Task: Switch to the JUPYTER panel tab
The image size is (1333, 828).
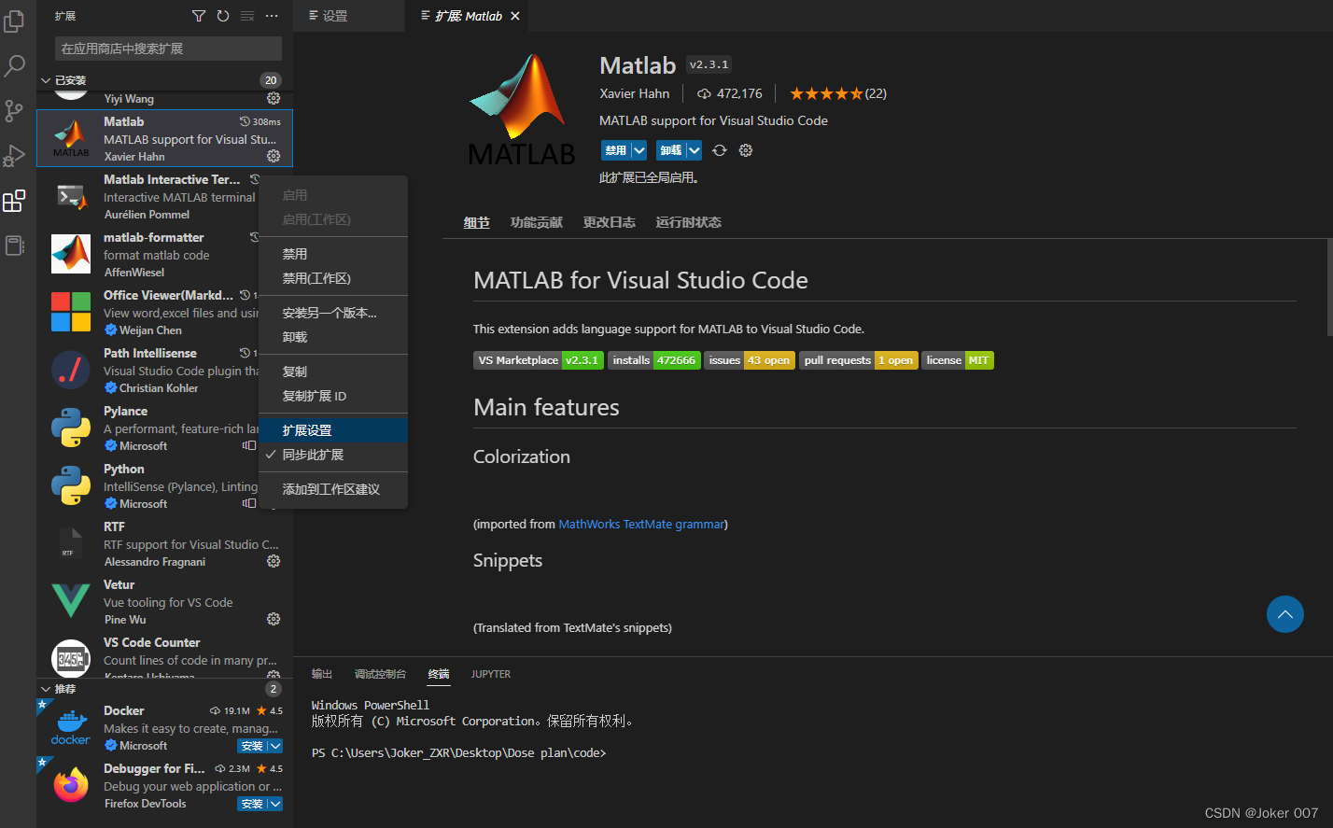Action: click(490, 673)
